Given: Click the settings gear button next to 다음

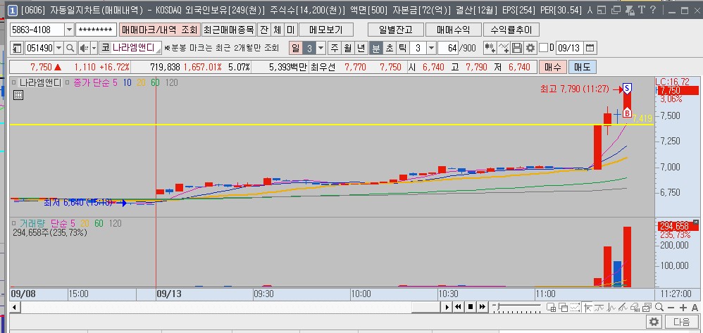Looking at the screenshot, I should 654,322.
